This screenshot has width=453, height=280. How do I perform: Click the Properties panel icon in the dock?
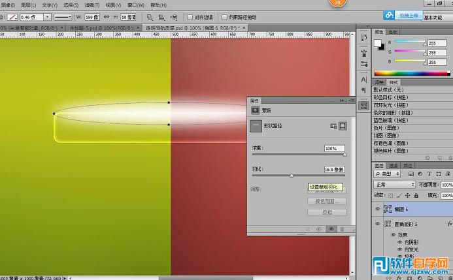(363, 106)
